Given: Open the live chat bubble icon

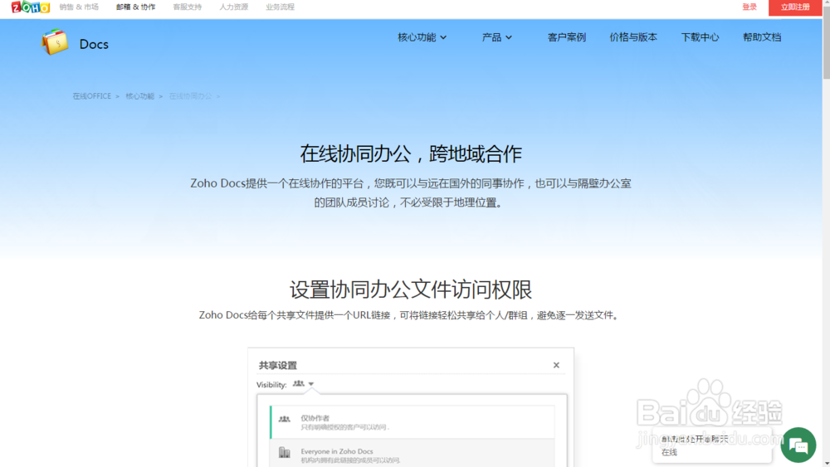Looking at the screenshot, I should click(798, 445).
